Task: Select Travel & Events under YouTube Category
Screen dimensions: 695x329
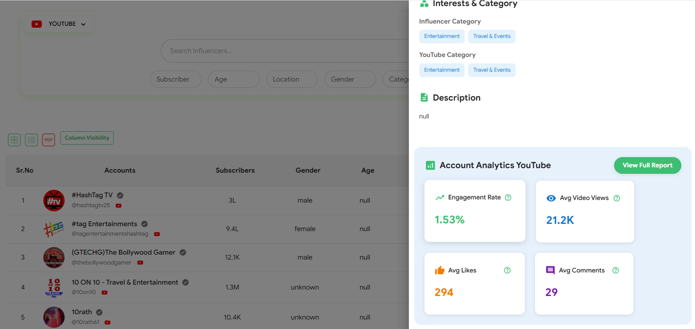Action: 492,70
